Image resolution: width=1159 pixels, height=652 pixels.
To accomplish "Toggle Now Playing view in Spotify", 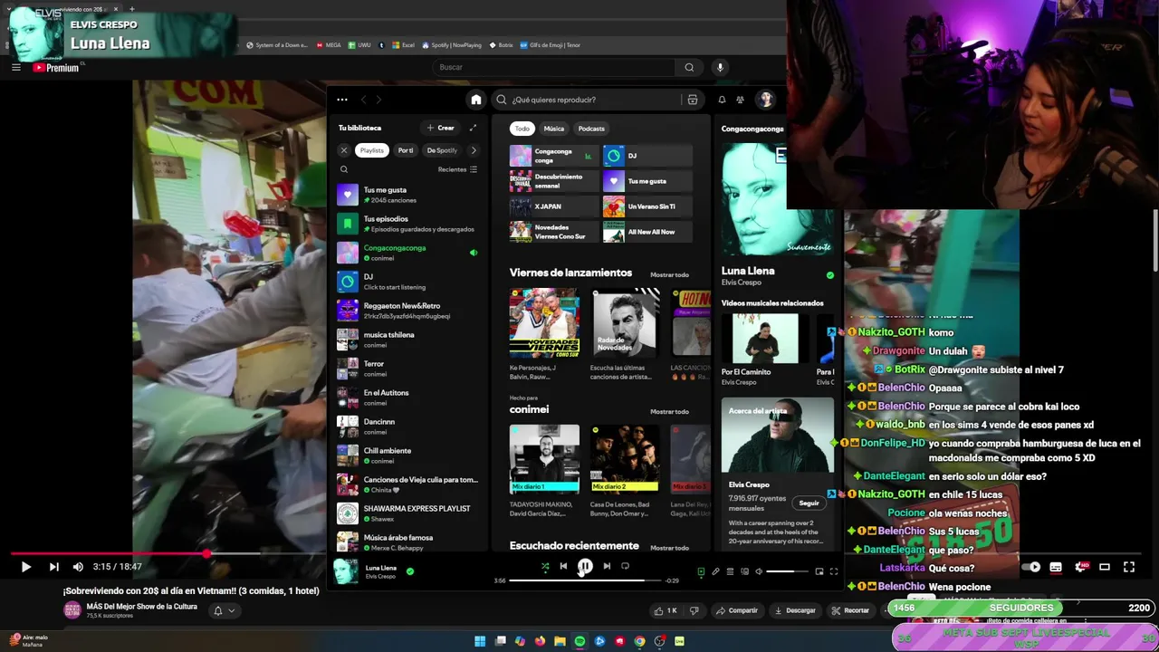I will click(701, 571).
